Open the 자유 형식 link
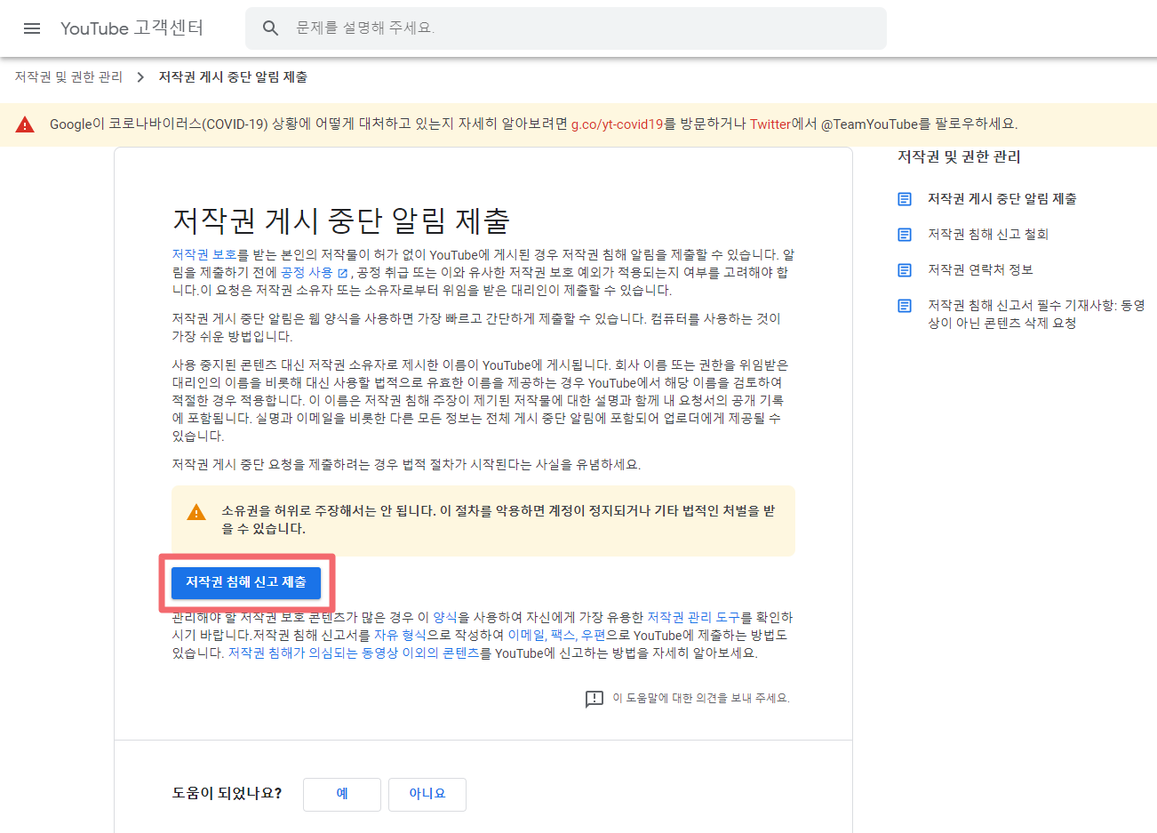This screenshot has width=1157, height=833. click(400, 636)
